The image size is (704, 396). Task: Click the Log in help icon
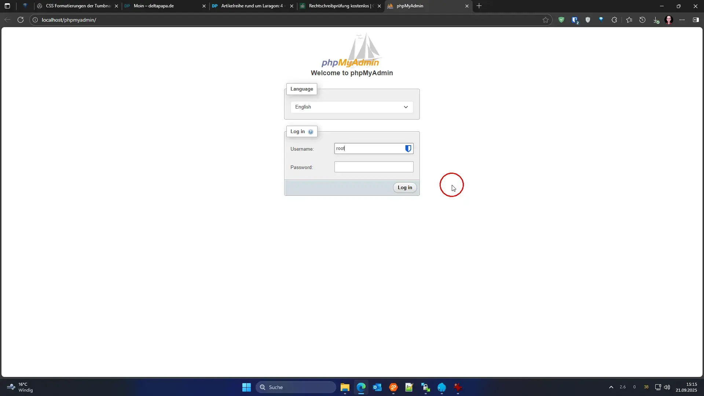(311, 132)
